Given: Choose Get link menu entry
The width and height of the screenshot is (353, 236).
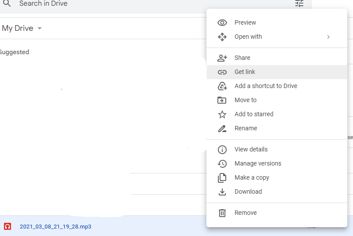Looking at the screenshot, I should tap(277, 72).
